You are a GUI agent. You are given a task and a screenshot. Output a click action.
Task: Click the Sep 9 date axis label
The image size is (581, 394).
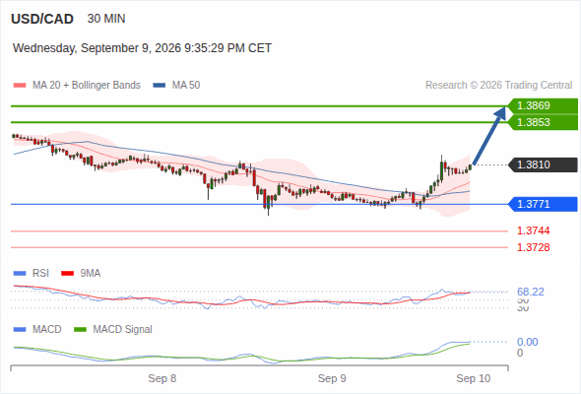point(332,378)
